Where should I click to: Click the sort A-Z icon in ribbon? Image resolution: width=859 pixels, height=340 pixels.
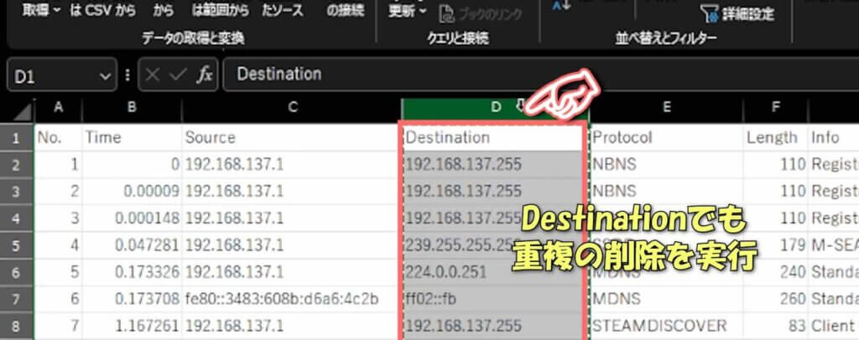[561, 7]
